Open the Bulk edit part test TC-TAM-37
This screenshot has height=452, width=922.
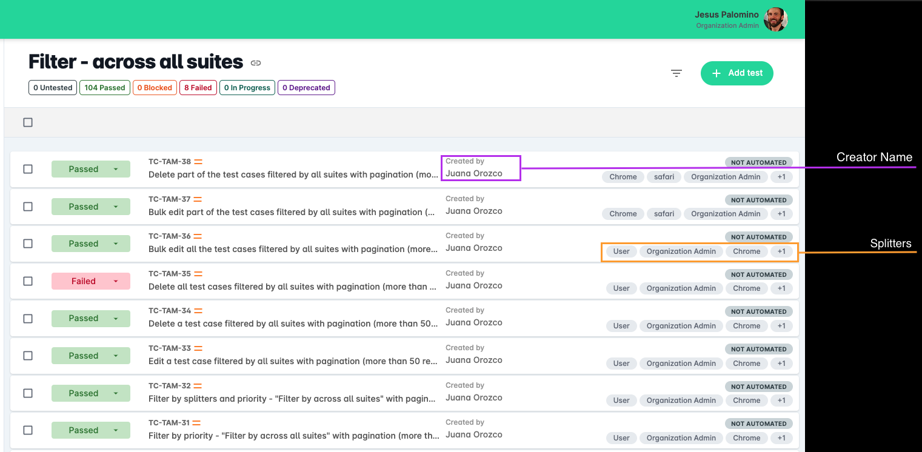coord(292,212)
